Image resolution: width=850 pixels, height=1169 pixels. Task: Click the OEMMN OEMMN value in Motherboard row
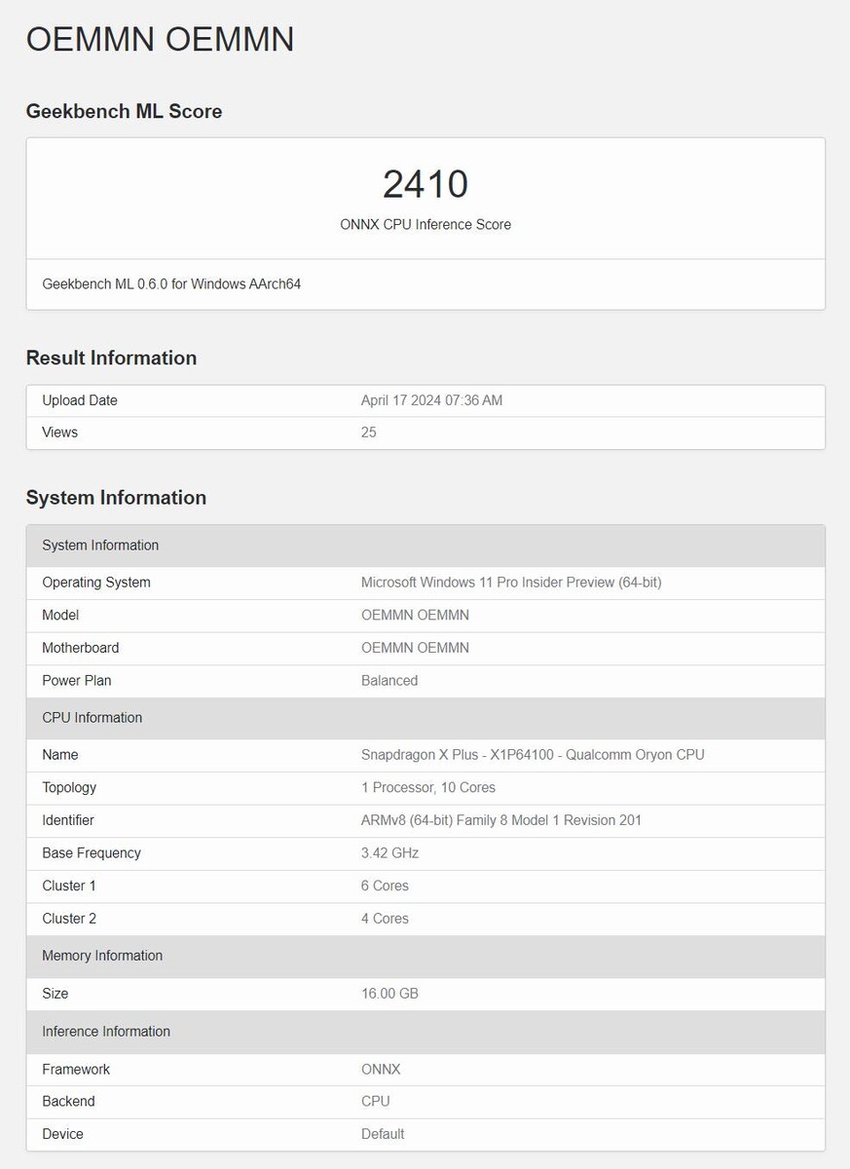pyautogui.click(x=415, y=648)
